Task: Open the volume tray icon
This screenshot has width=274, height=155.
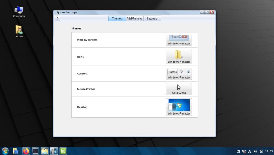Action: [256, 151]
